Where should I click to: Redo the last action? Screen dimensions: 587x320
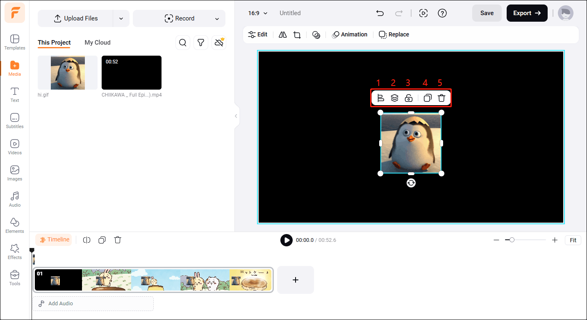pos(399,13)
